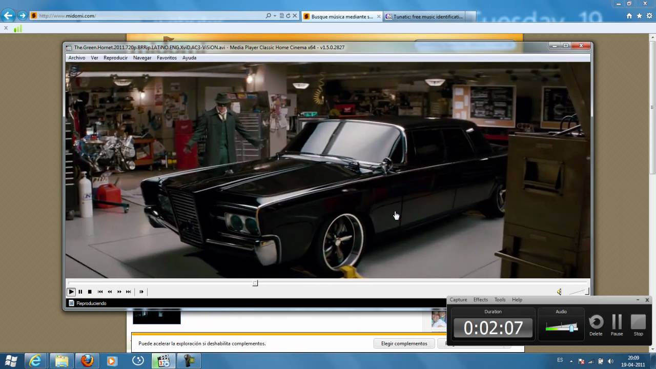Go back in Internet Explorer

coord(8,16)
